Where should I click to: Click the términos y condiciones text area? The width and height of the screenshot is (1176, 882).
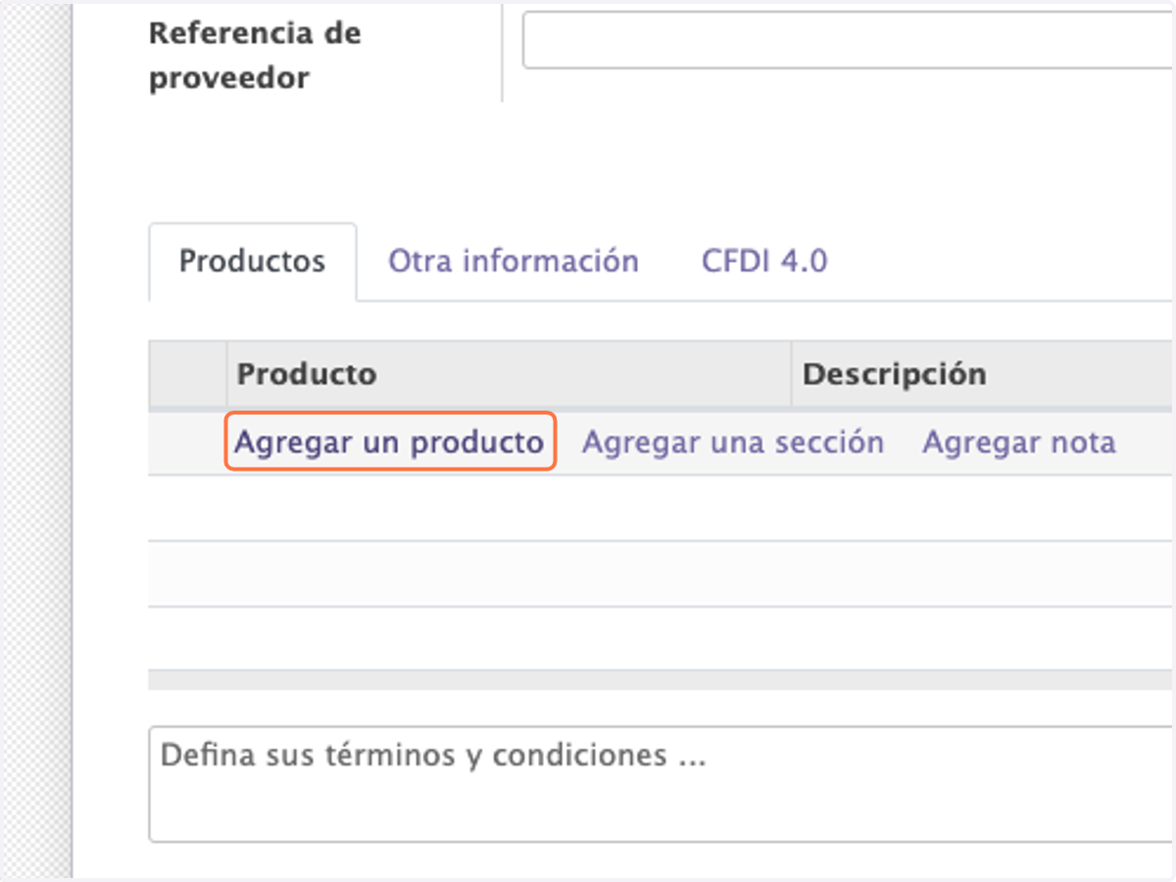[x=662, y=784]
